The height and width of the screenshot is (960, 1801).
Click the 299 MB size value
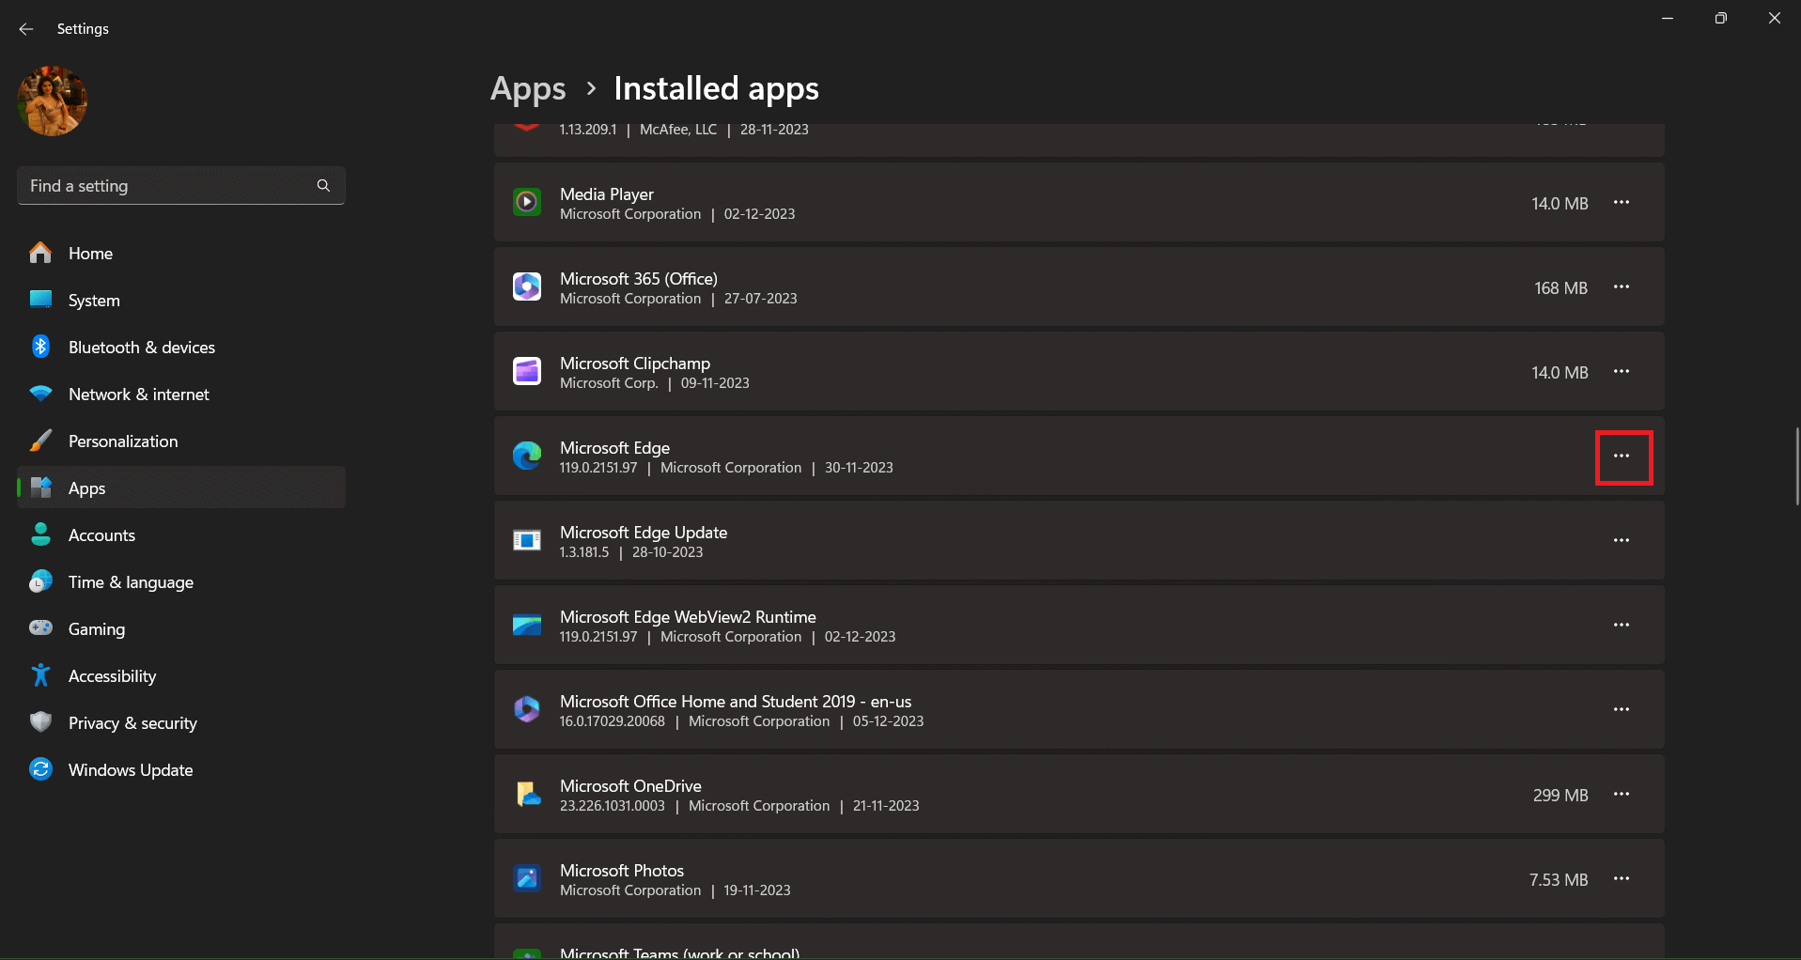(1560, 796)
